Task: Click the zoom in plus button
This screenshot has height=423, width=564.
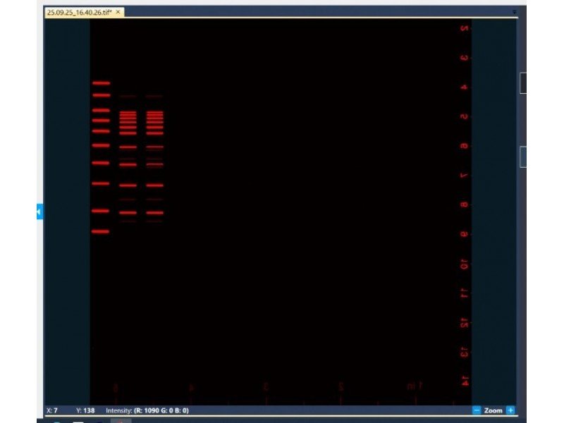Action: coord(510,410)
